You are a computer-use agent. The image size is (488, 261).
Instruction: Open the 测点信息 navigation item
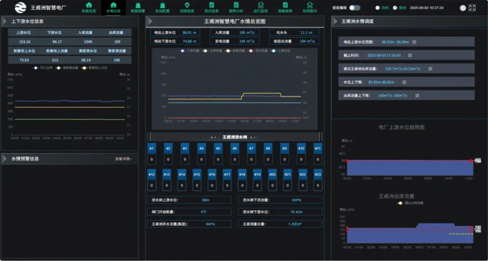tap(211, 8)
